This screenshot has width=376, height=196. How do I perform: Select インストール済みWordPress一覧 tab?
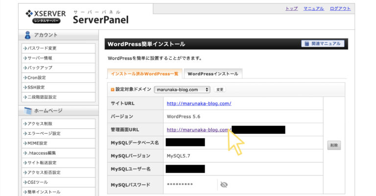pos(144,74)
